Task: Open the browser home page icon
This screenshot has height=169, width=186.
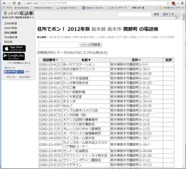Action: (x=19, y=3)
